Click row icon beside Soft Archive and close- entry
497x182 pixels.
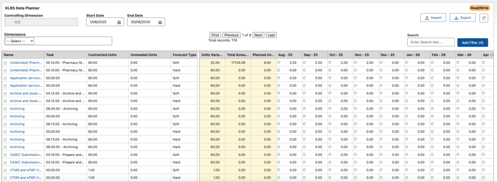pos(5,94)
